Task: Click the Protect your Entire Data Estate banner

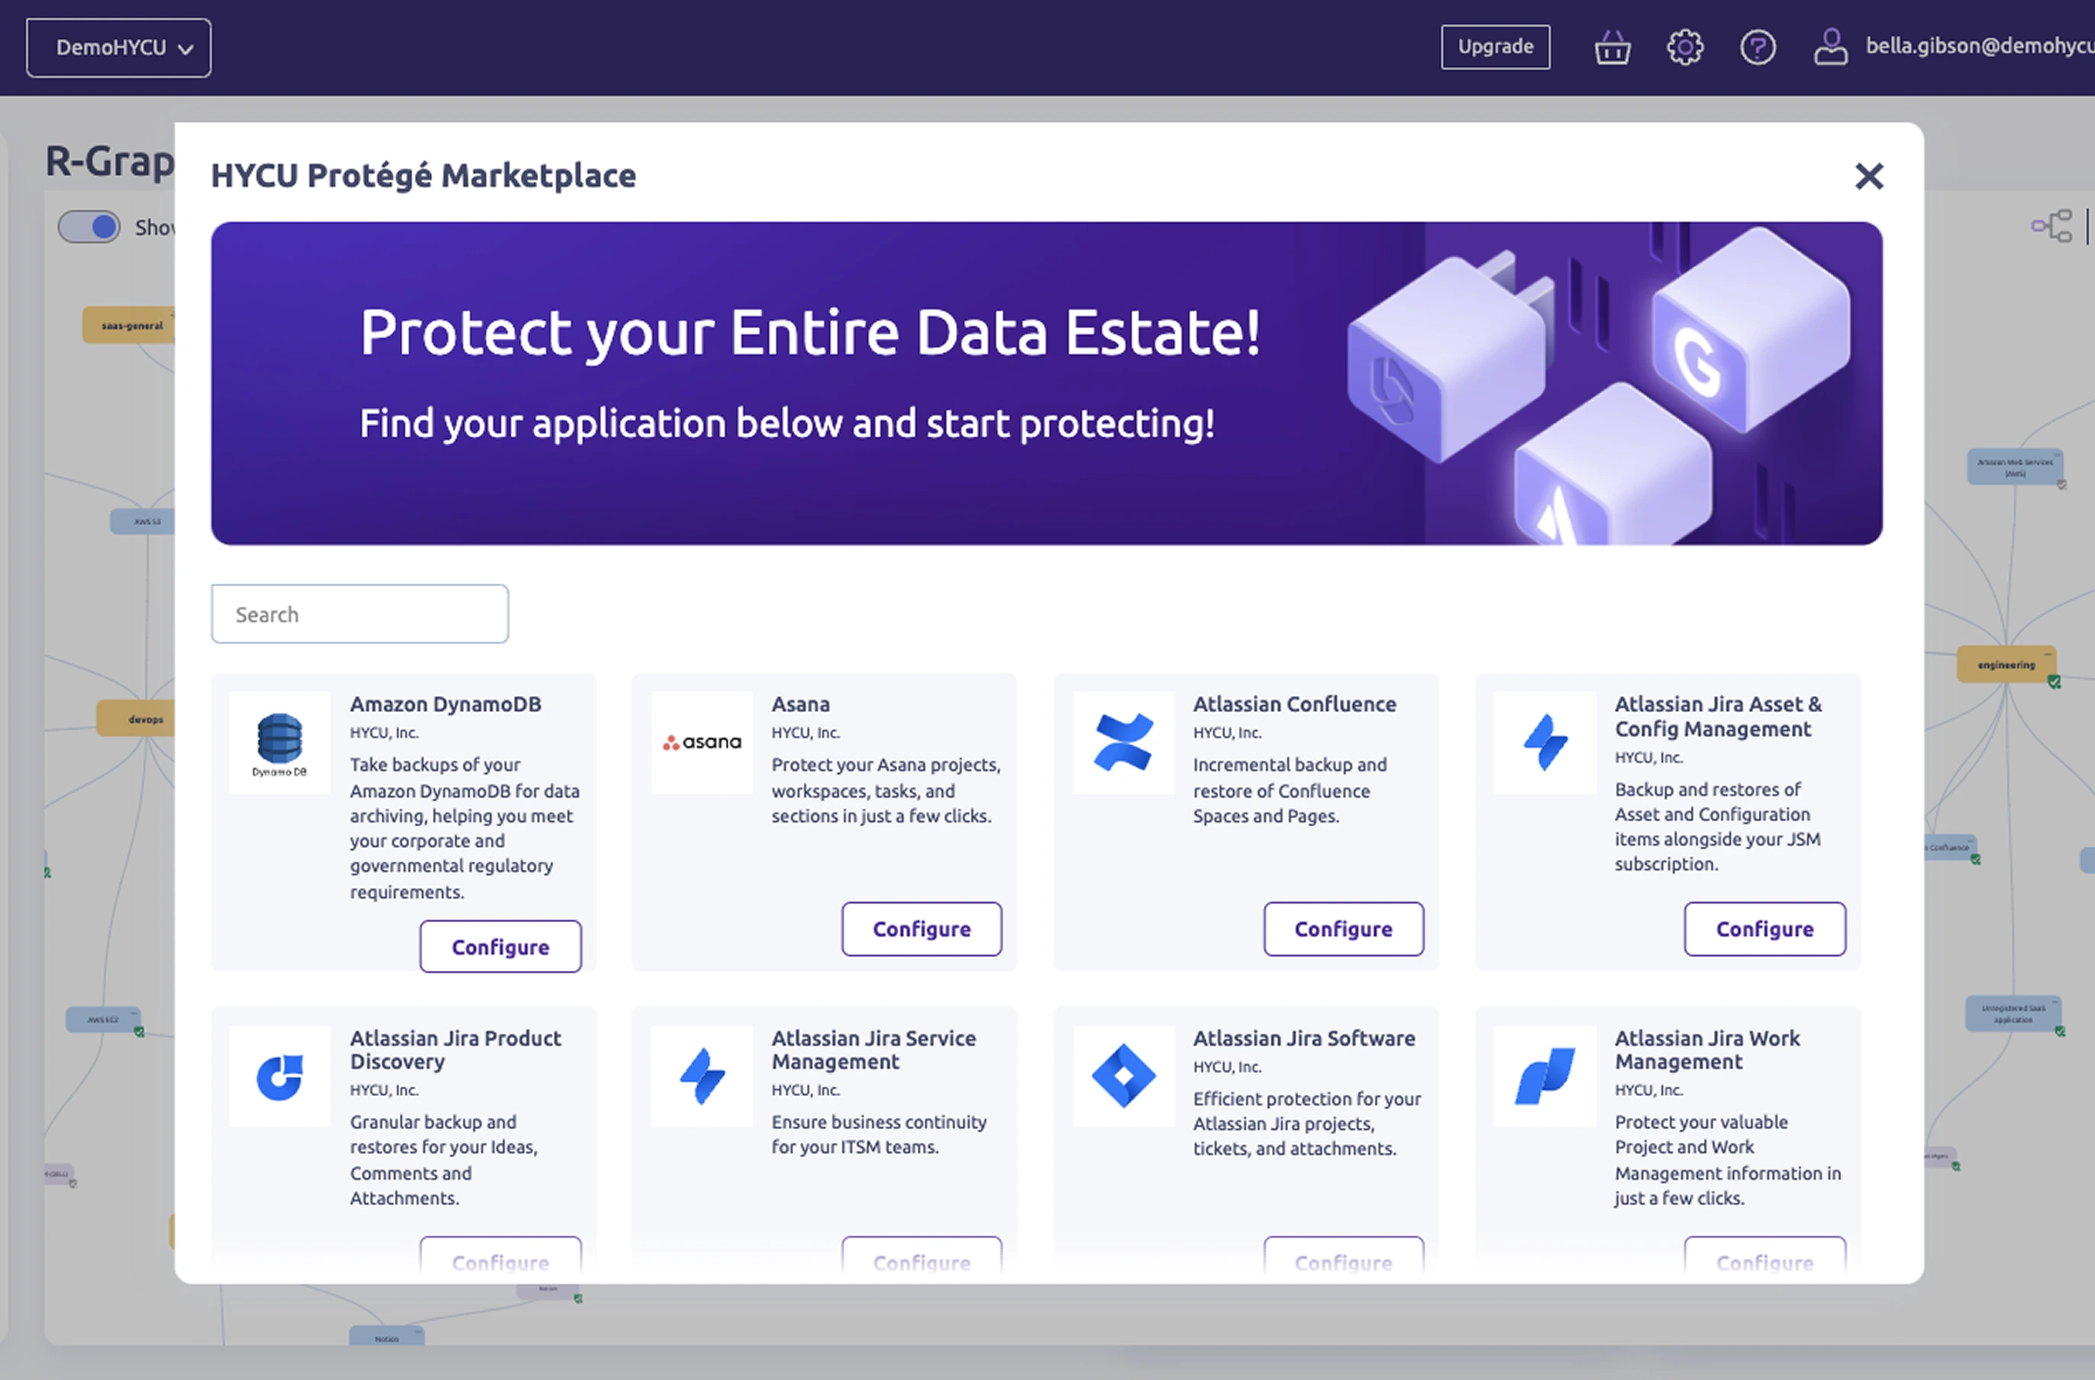Action: (1046, 384)
